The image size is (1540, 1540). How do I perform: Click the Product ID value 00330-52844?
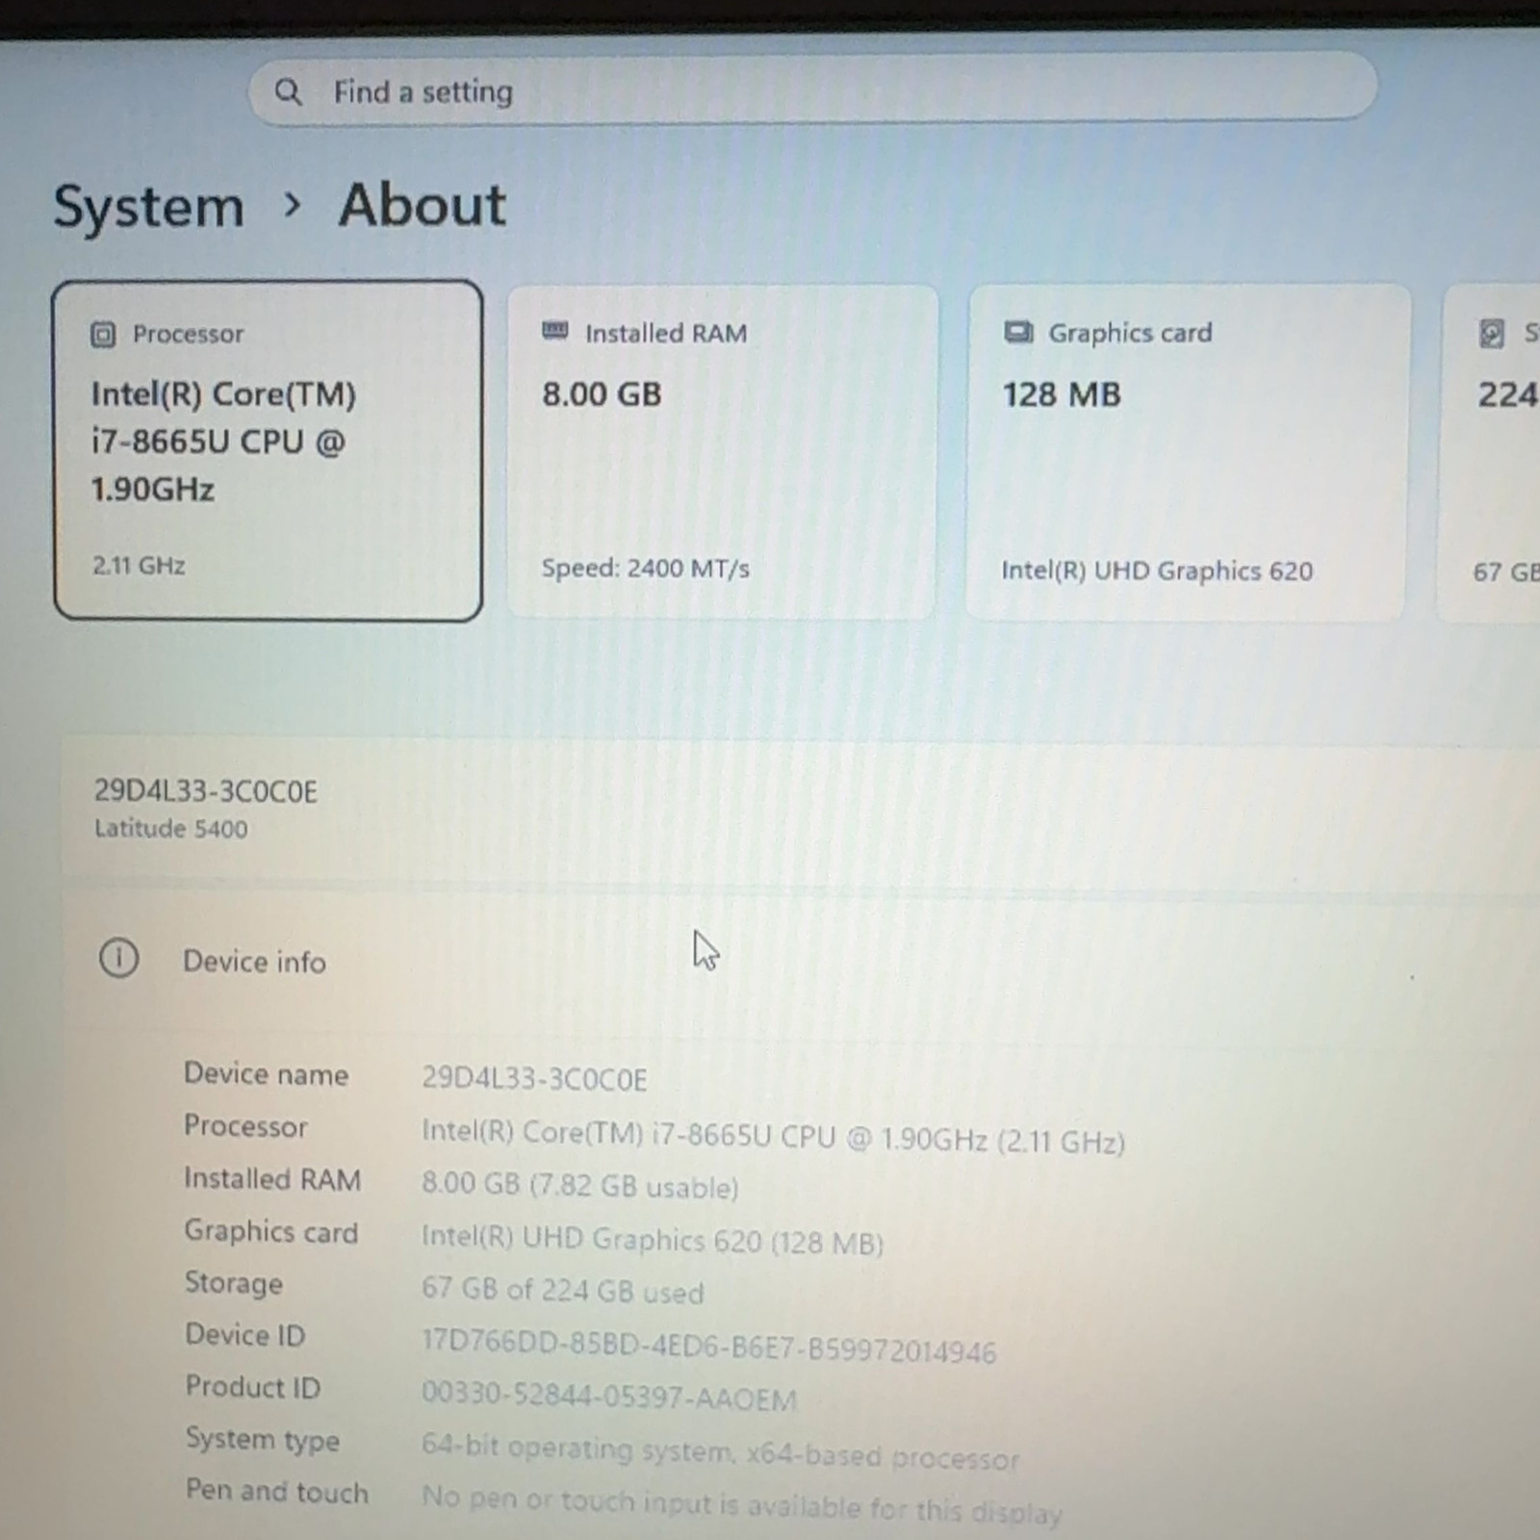coord(609,1396)
